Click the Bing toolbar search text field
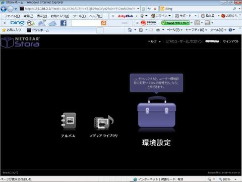 (86, 23)
